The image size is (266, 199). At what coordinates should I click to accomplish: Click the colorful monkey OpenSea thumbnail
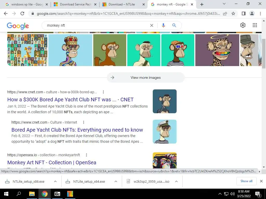tap(164, 160)
